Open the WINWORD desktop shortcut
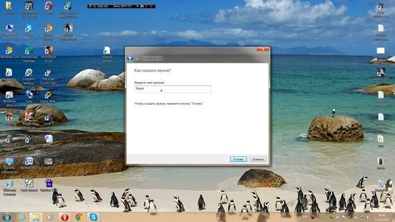This screenshot has width=395, height=222. [x=29, y=163]
